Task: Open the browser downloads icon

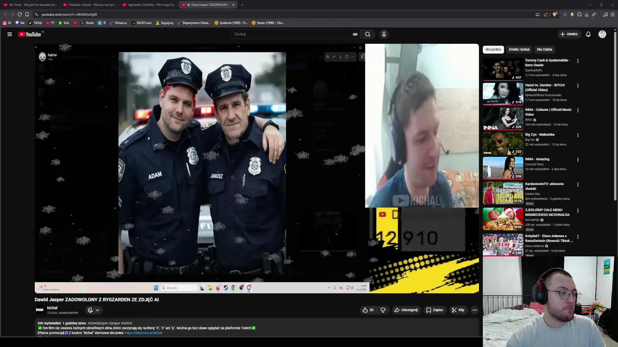Action: point(587,14)
